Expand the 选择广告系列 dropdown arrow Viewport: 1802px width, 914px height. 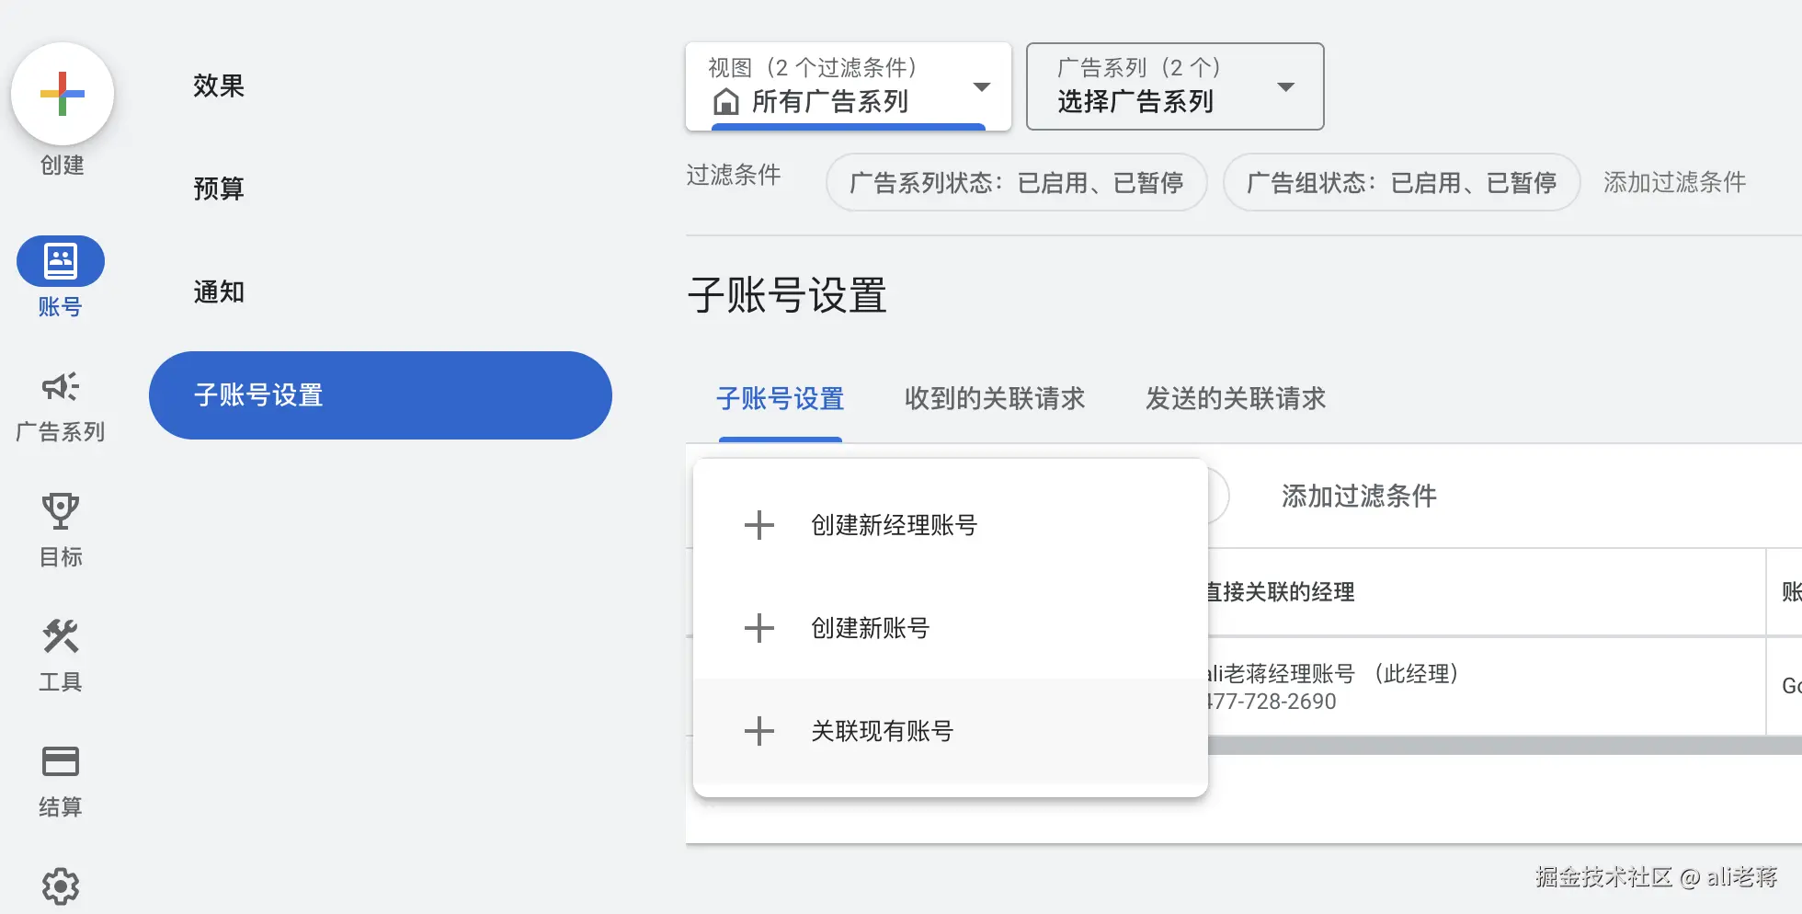[1286, 86]
